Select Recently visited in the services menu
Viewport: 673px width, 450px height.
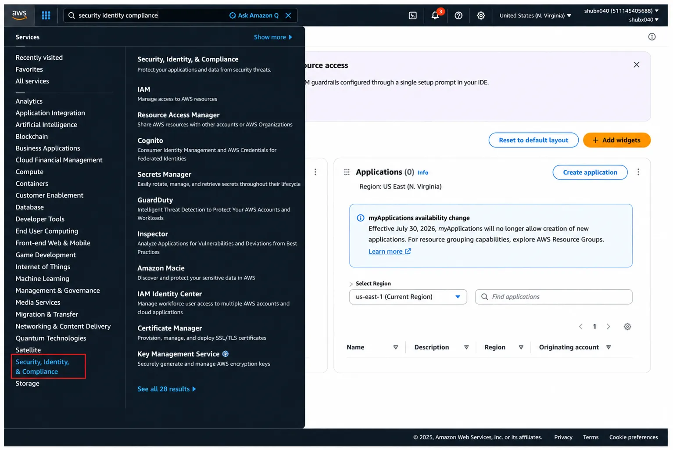coord(39,58)
